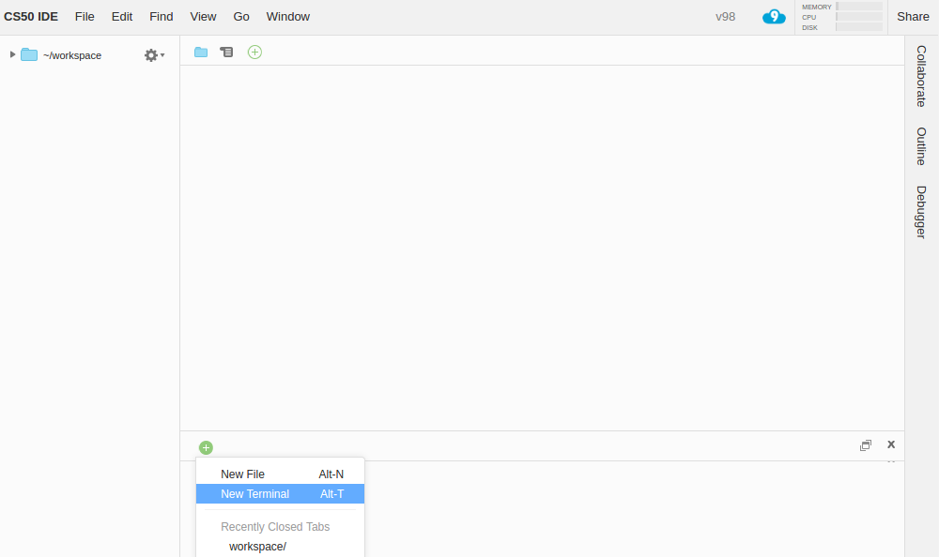Open the View menu

coord(203,17)
